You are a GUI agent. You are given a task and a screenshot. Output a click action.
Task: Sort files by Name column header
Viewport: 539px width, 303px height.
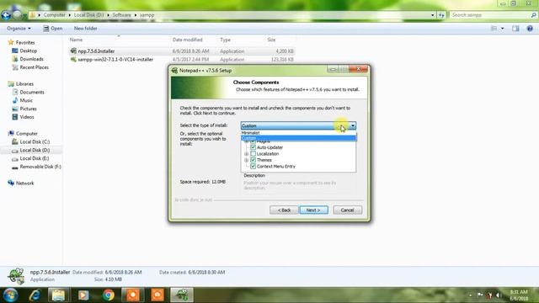76,40
